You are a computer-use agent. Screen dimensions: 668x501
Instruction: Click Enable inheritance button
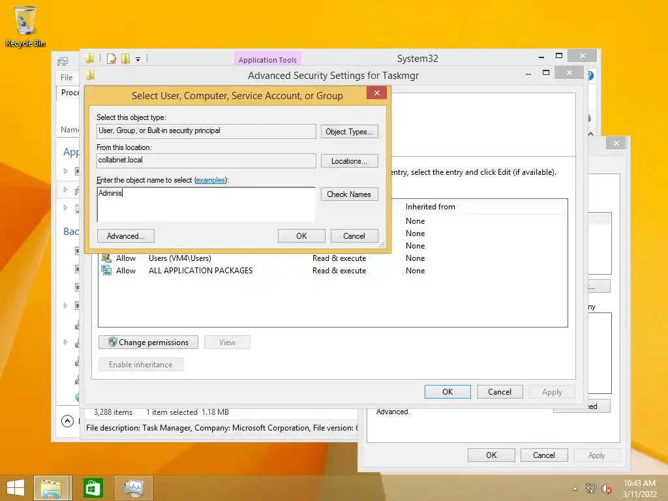click(x=141, y=365)
